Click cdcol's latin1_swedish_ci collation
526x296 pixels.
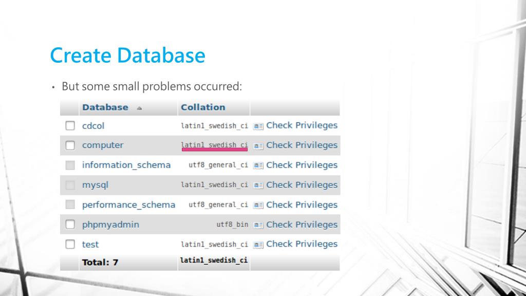[x=214, y=126]
